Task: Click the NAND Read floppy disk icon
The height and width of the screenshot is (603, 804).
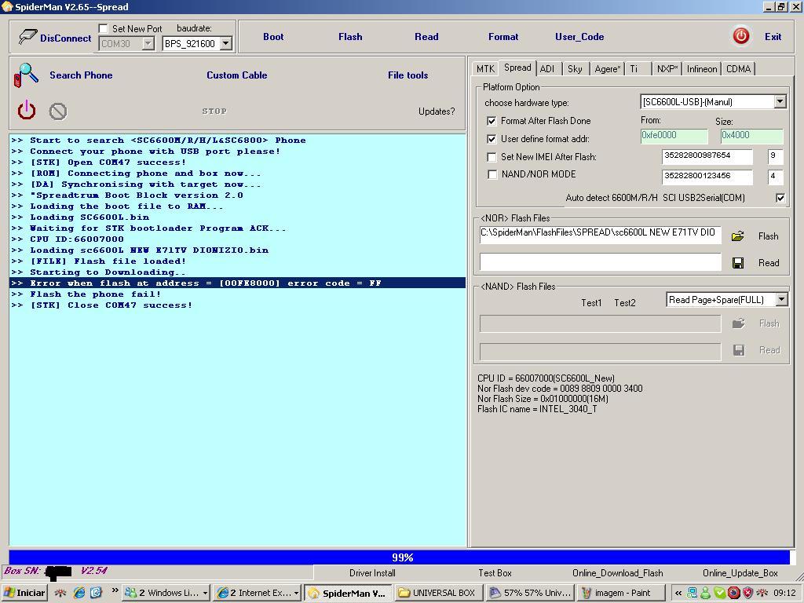Action: (x=738, y=350)
